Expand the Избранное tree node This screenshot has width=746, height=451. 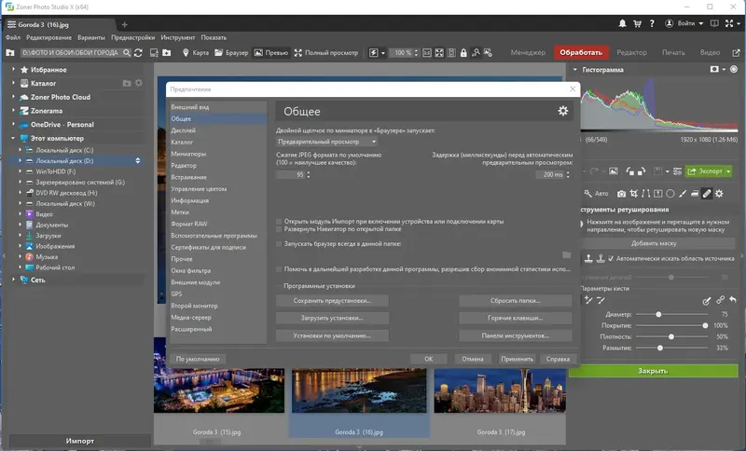click(x=14, y=70)
